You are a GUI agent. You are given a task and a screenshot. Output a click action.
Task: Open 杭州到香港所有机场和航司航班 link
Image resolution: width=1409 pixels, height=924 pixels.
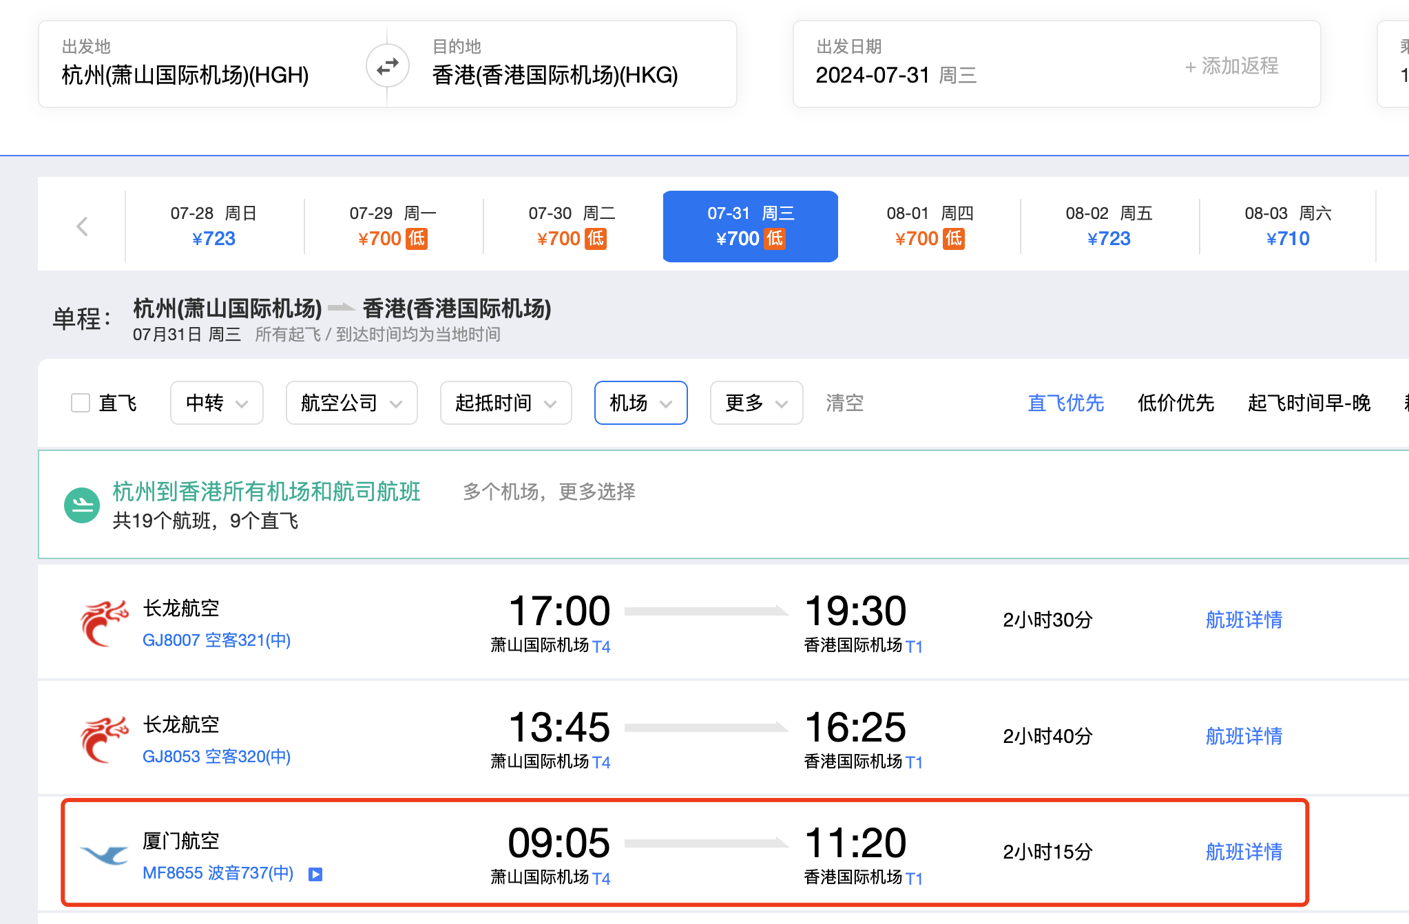point(267,492)
